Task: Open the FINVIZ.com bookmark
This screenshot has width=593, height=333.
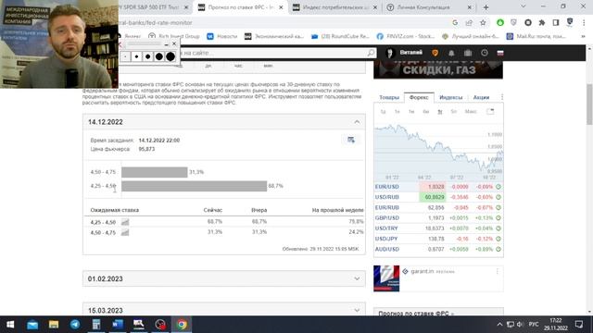Action: [406, 36]
